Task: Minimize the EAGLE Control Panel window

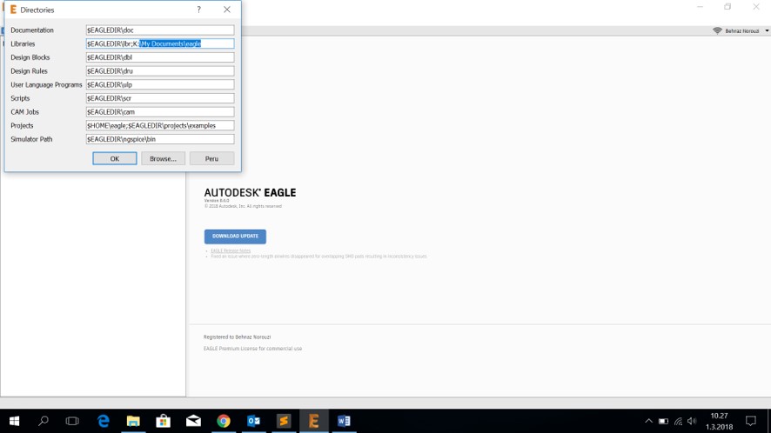Action: pyautogui.click(x=700, y=7)
